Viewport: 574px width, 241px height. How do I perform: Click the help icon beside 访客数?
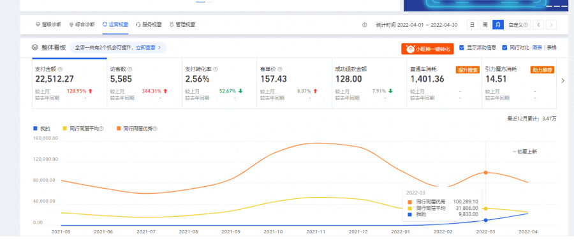tap(130, 69)
